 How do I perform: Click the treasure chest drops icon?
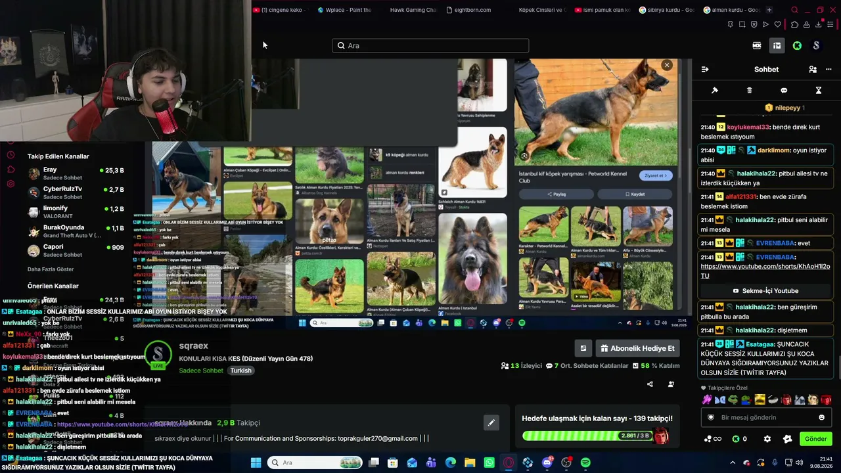(x=777, y=45)
